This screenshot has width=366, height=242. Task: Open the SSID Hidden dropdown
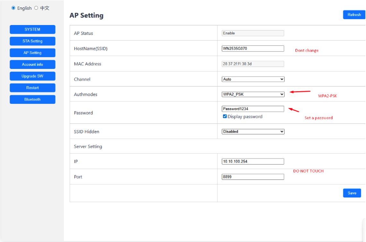253,131
